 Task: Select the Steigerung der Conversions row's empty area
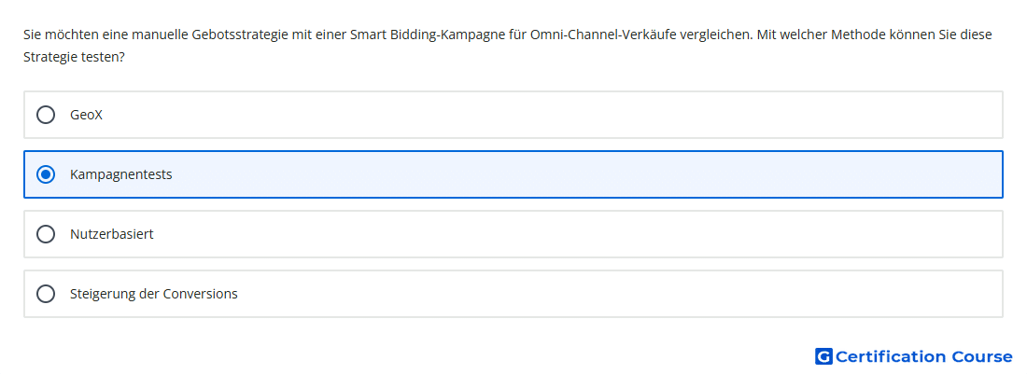click(x=615, y=294)
